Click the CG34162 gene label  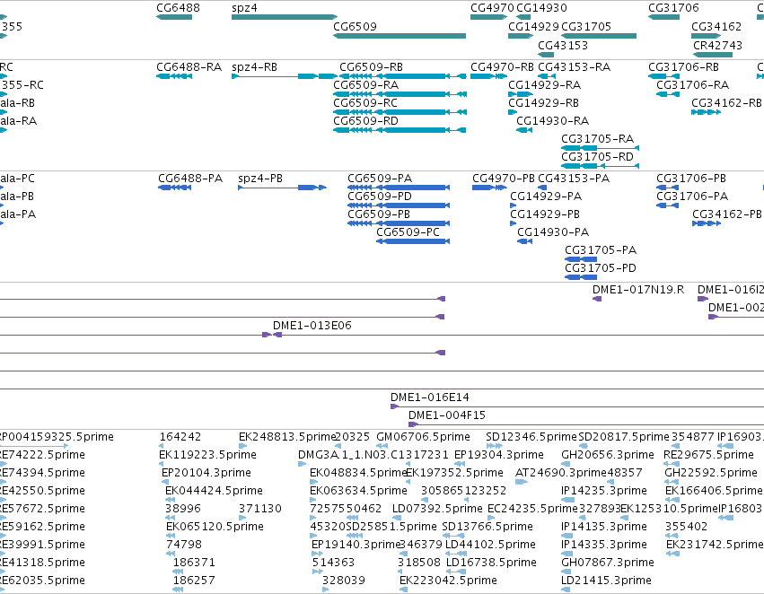pyautogui.click(x=716, y=26)
